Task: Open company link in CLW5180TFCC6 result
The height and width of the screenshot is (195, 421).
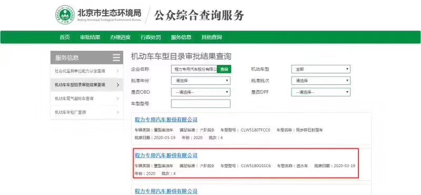Action: [166, 120]
